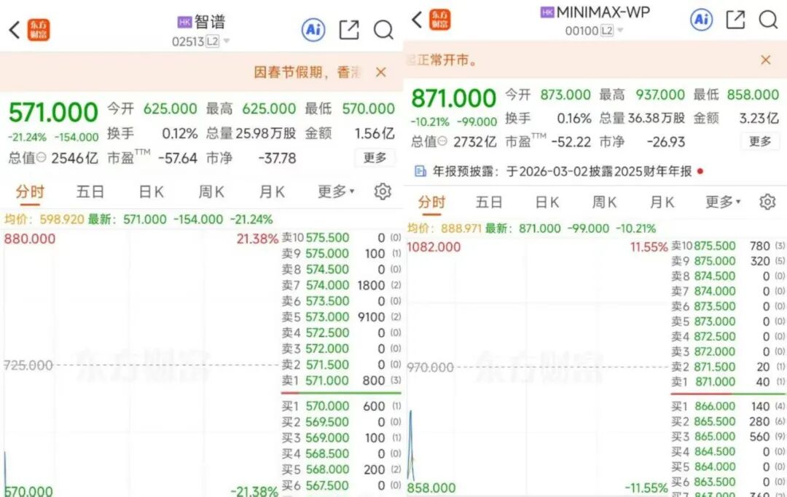Show more quote details with 更多 in the 智谱 panel
This screenshot has width=787, height=497.
point(375,158)
